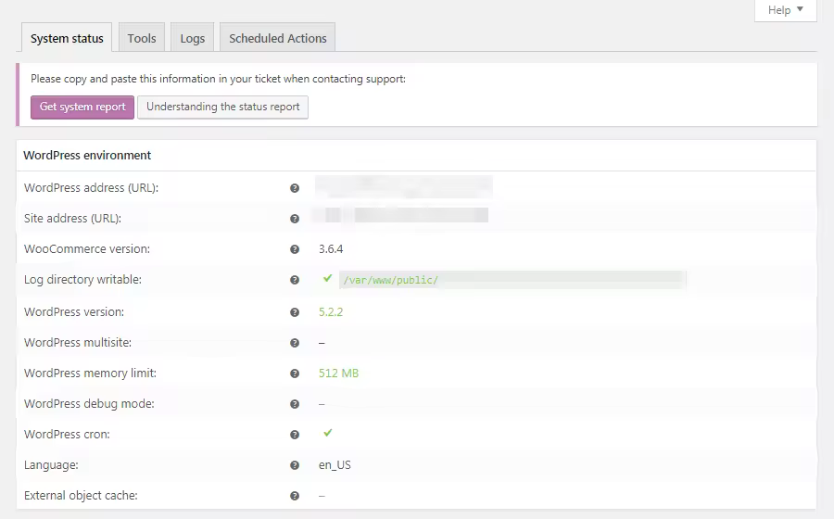Click the WordPress address (URL) label
Screen dimensions: 834x519
pyautogui.click(x=91, y=188)
